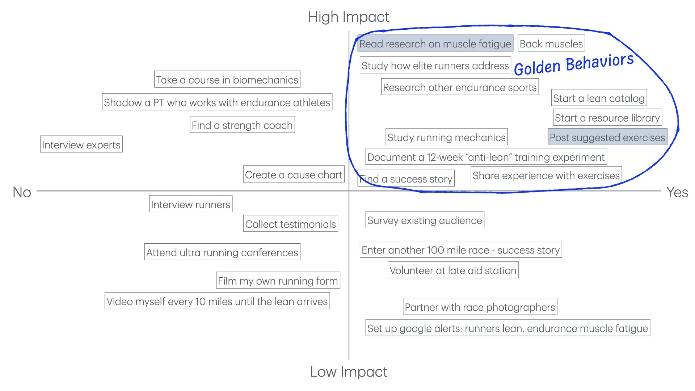This screenshot has height=391, width=695.
Task: Click the 'Start a lean catalog' box
Action: tap(599, 98)
